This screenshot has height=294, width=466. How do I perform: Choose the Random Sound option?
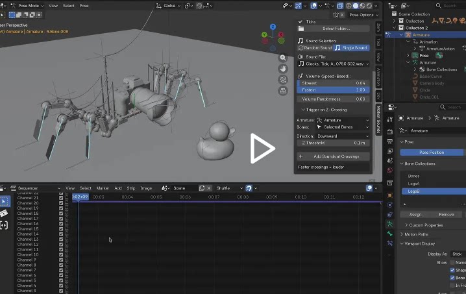[x=315, y=48]
